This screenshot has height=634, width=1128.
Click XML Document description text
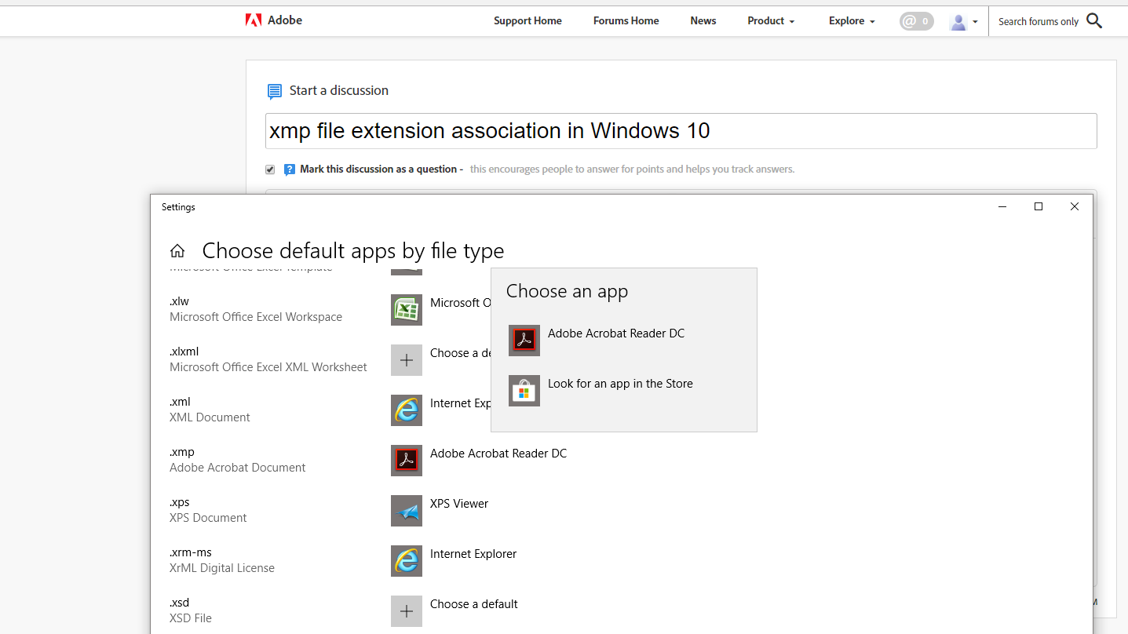(x=210, y=417)
